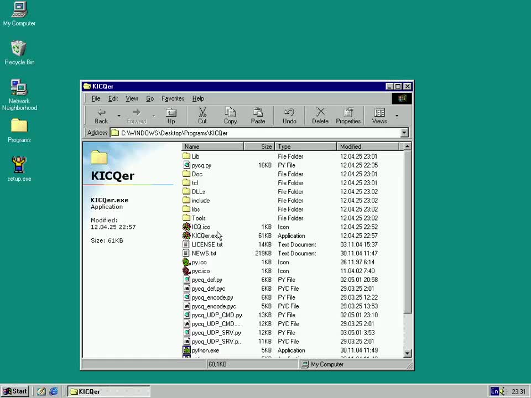The image size is (531, 398).
Task: Sort files by Modified column header
Action: [x=367, y=146]
